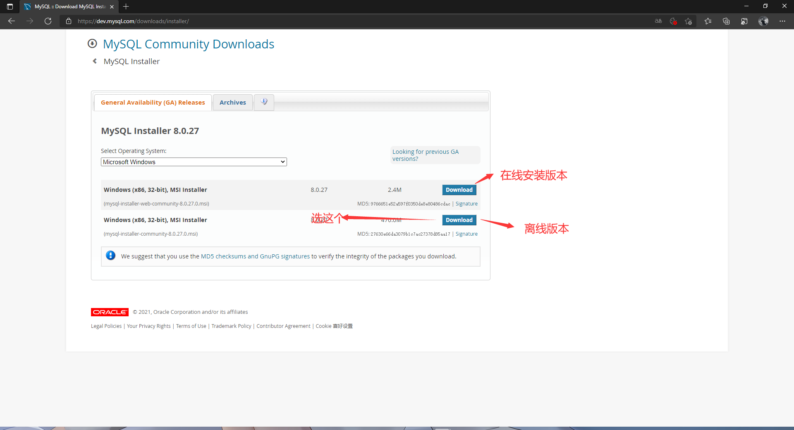Open the browser profile menu
The image size is (794, 430).
click(x=763, y=21)
